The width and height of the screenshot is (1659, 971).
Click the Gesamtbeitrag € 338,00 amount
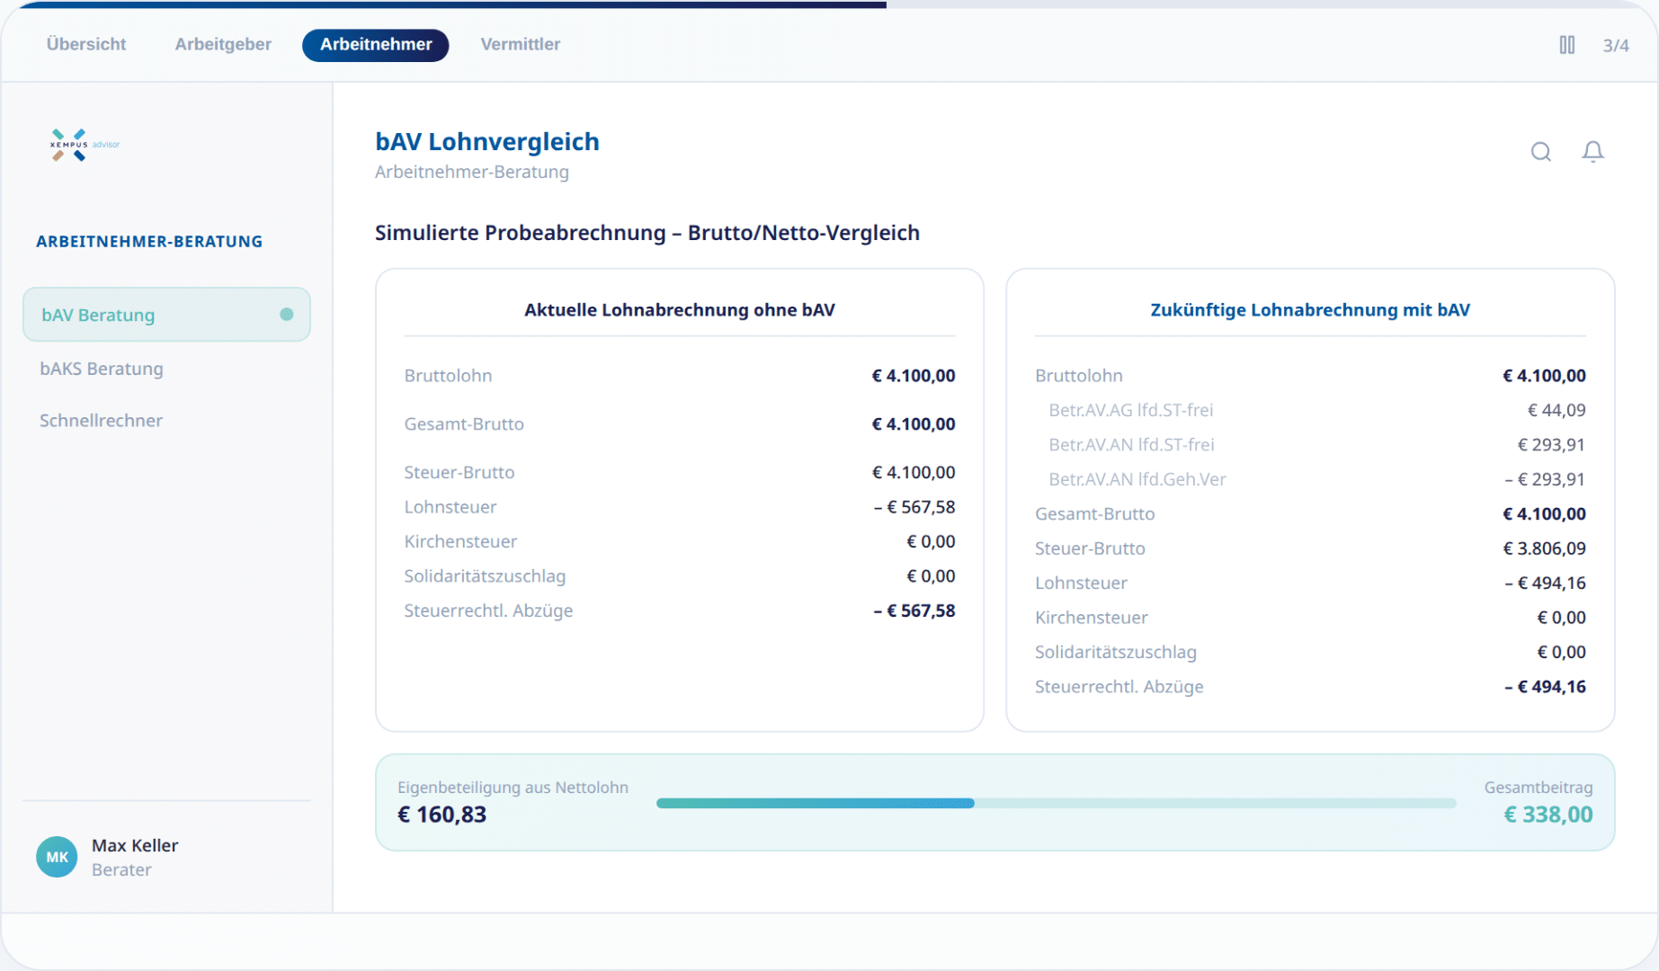(1548, 815)
